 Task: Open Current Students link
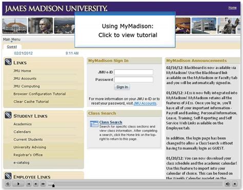coord(28,139)
